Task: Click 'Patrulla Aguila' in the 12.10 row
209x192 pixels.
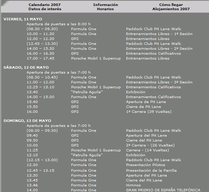Action: tap(87, 155)
